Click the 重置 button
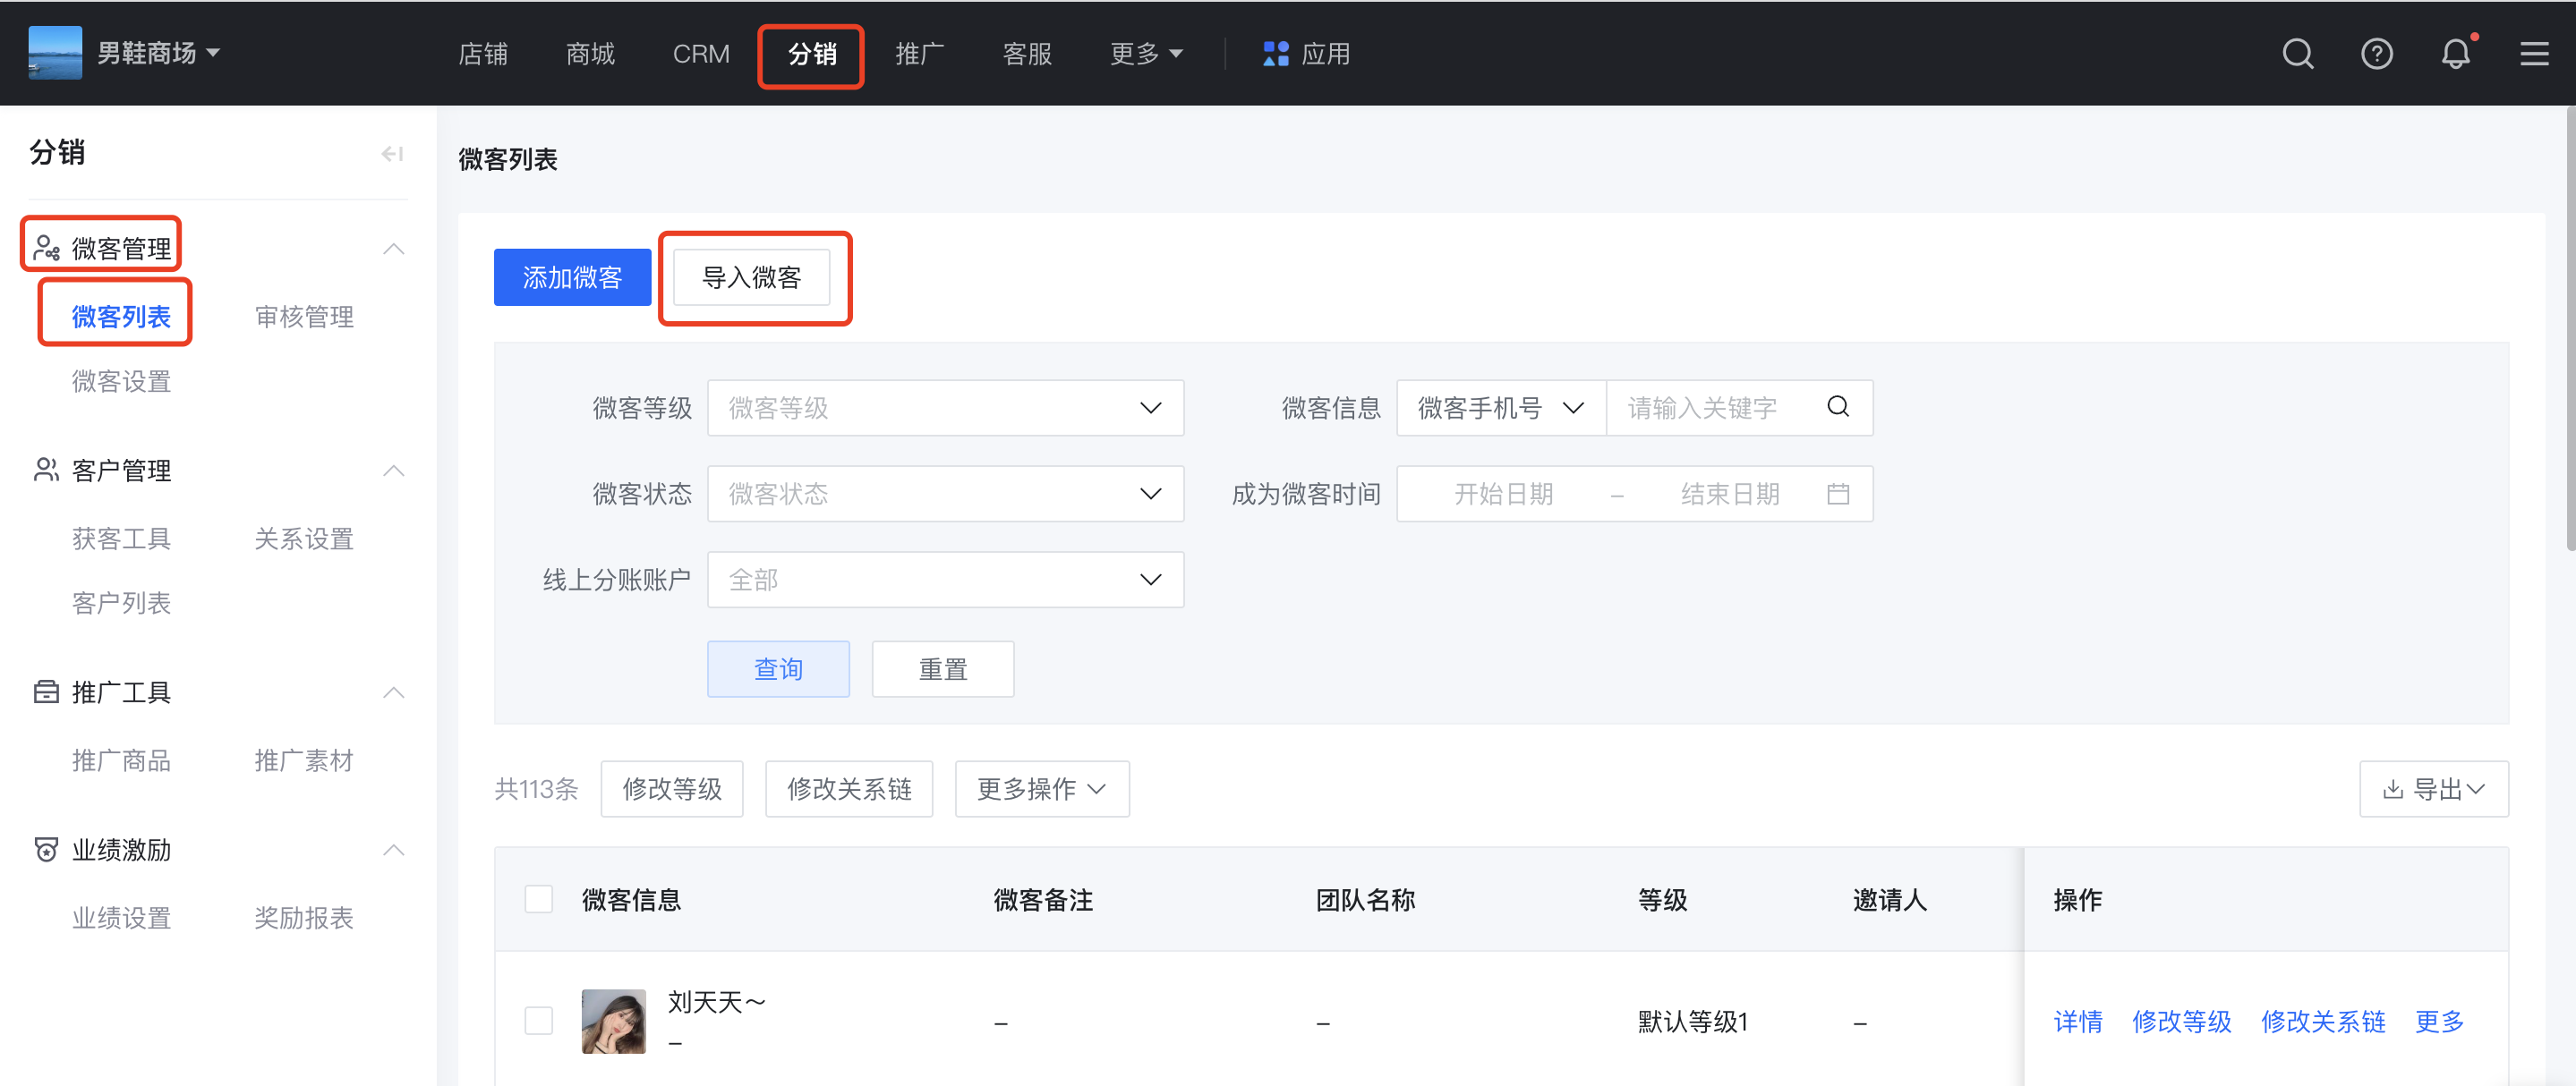The image size is (2576, 1086). (942, 669)
